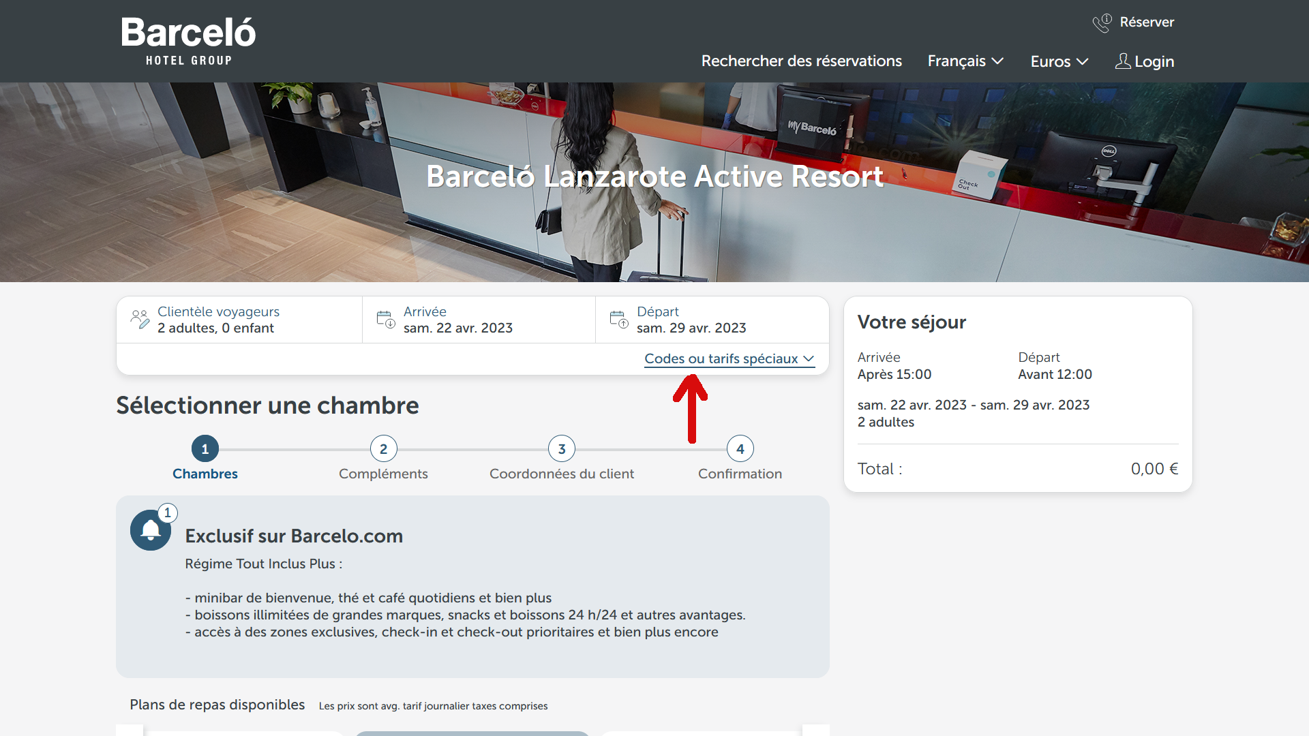The width and height of the screenshot is (1309, 736).
Task: Click the Total 0,00 € amount
Action: click(x=1154, y=469)
